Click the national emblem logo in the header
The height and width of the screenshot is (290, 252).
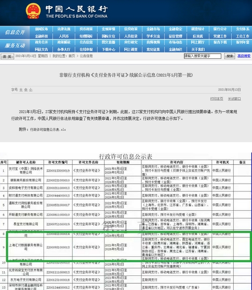(x=33, y=11)
